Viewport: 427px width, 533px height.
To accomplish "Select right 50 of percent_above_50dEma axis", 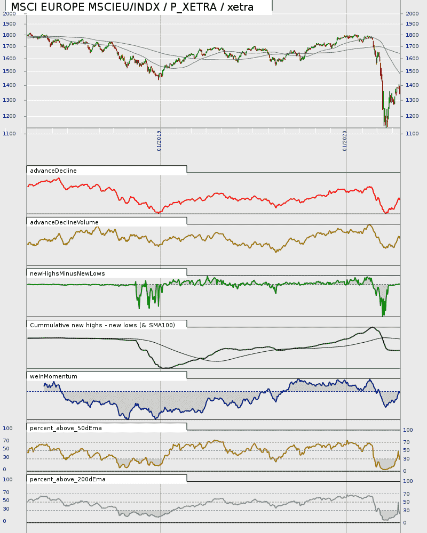I will click(407, 450).
